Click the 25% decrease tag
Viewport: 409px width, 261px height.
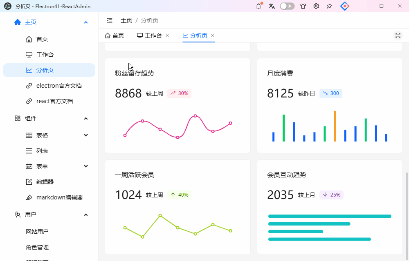(331, 195)
